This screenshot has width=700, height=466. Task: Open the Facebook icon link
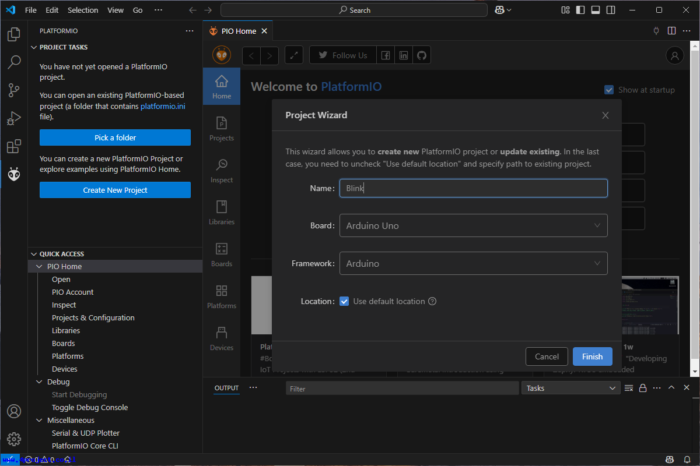(x=386, y=55)
